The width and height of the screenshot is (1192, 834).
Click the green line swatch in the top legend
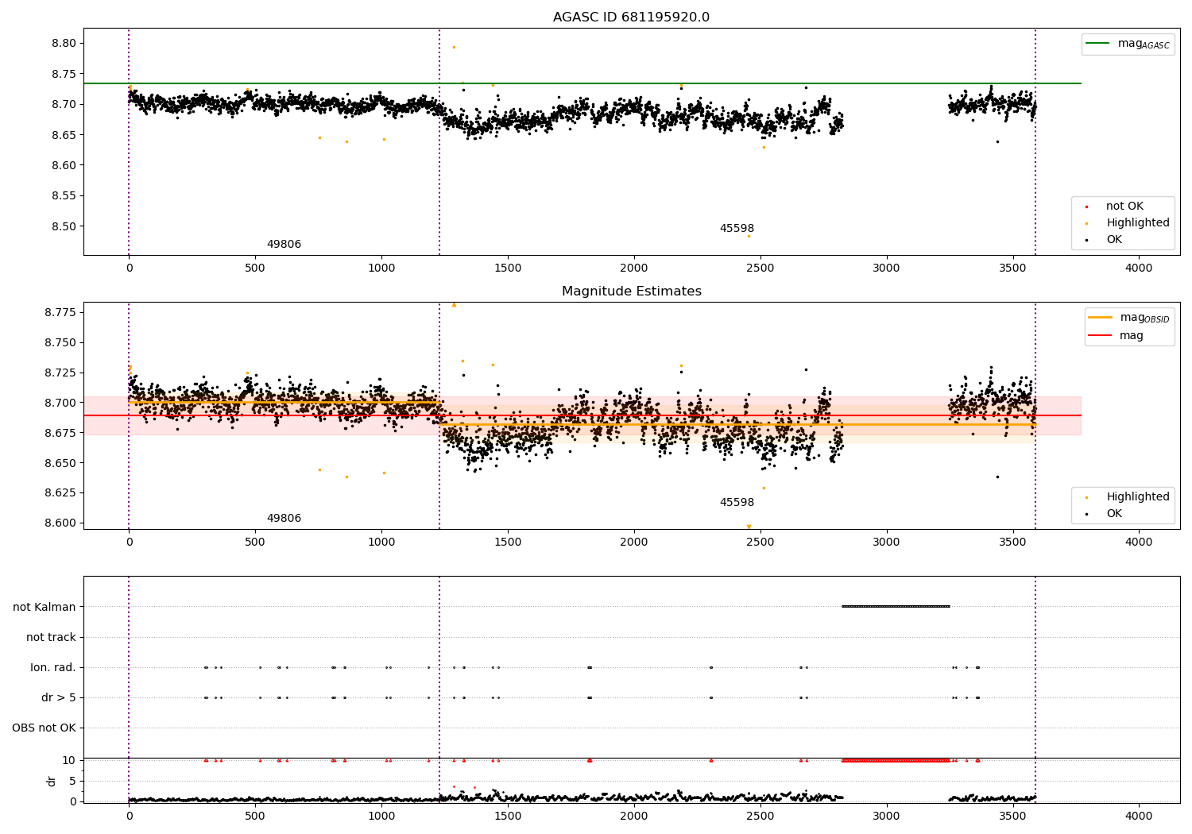click(1098, 44)
